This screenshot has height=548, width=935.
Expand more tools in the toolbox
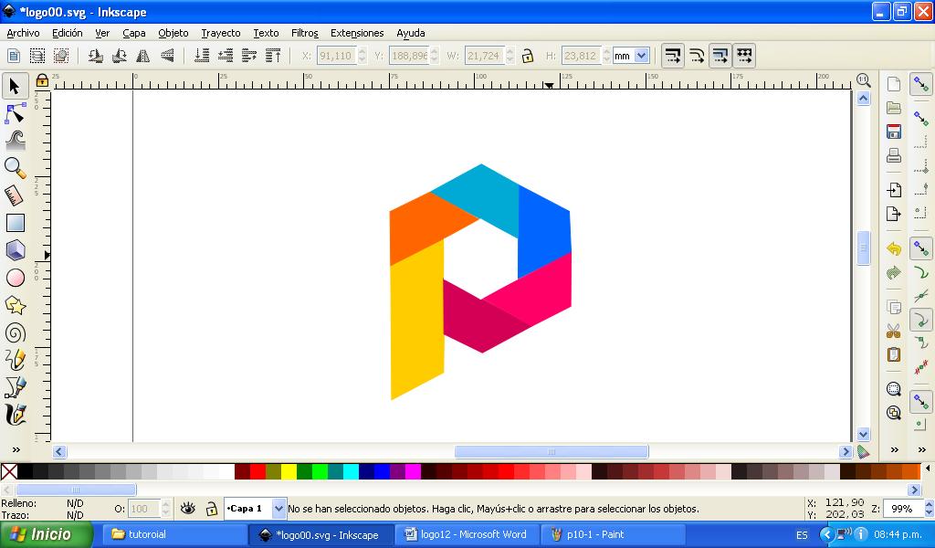click(16, 449)
